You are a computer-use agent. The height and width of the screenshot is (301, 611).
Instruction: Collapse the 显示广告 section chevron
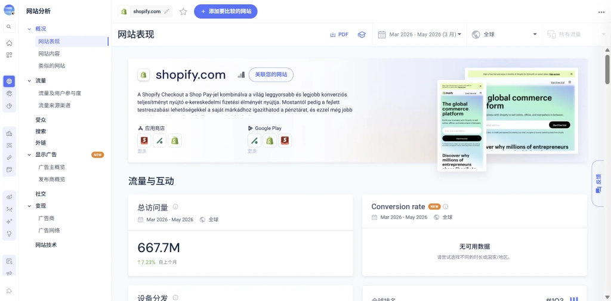pyautogui.click(x=29, y=154)
